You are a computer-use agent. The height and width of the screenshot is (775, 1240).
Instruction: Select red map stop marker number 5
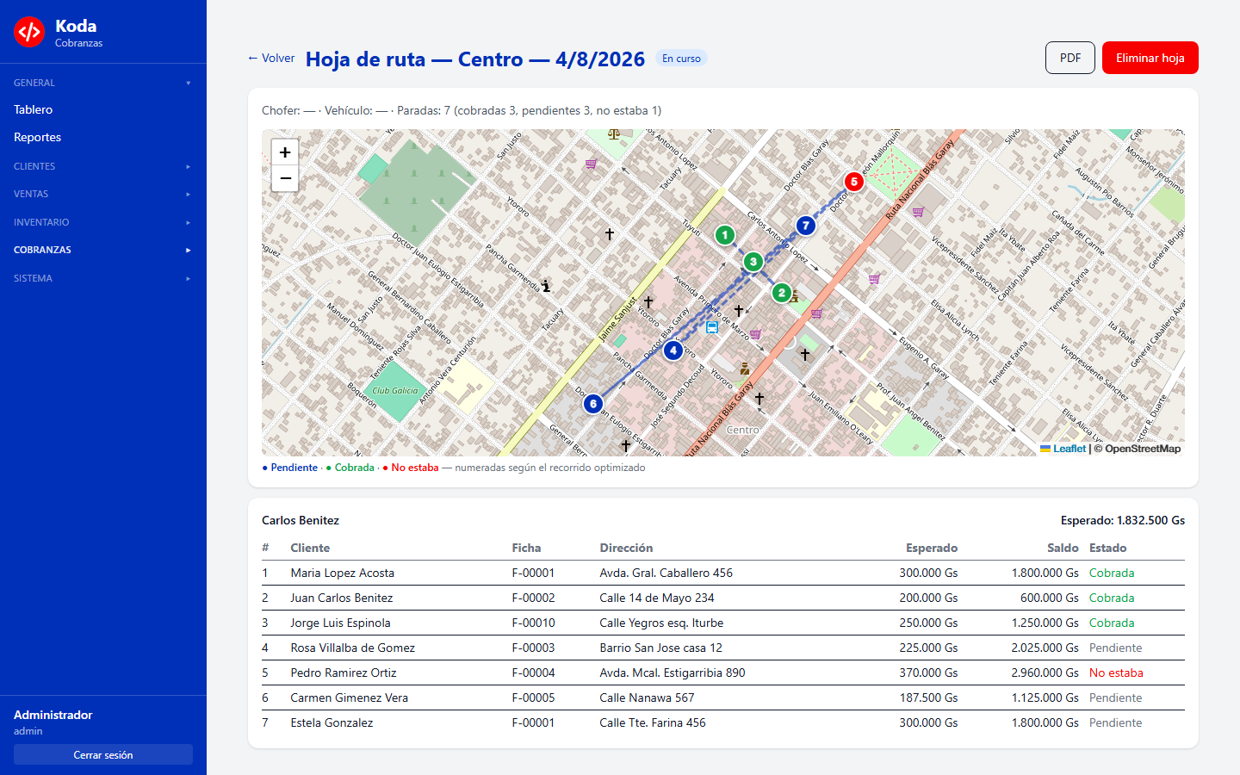[x=853, y=182]
